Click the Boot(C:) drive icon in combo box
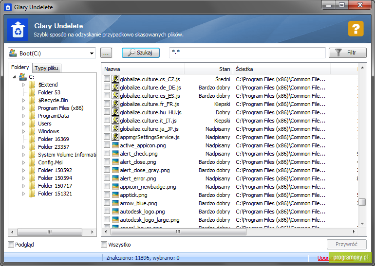Viewport: 375px width, 266px height. point(13,53)
